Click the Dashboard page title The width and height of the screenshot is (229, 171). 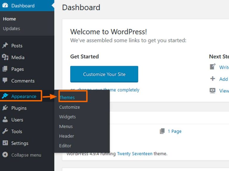pos(81,7)
